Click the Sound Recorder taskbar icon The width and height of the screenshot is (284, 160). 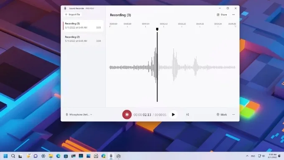111,156
